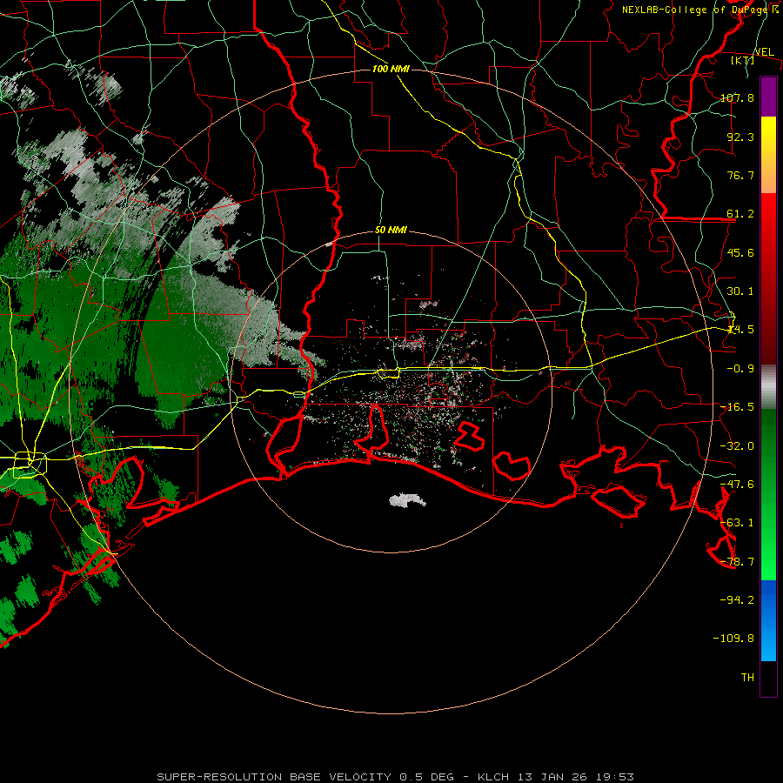Select the 107.8 legend value
Image resolution: width=783 pixels, height=783 pixels.
point(737,97)
